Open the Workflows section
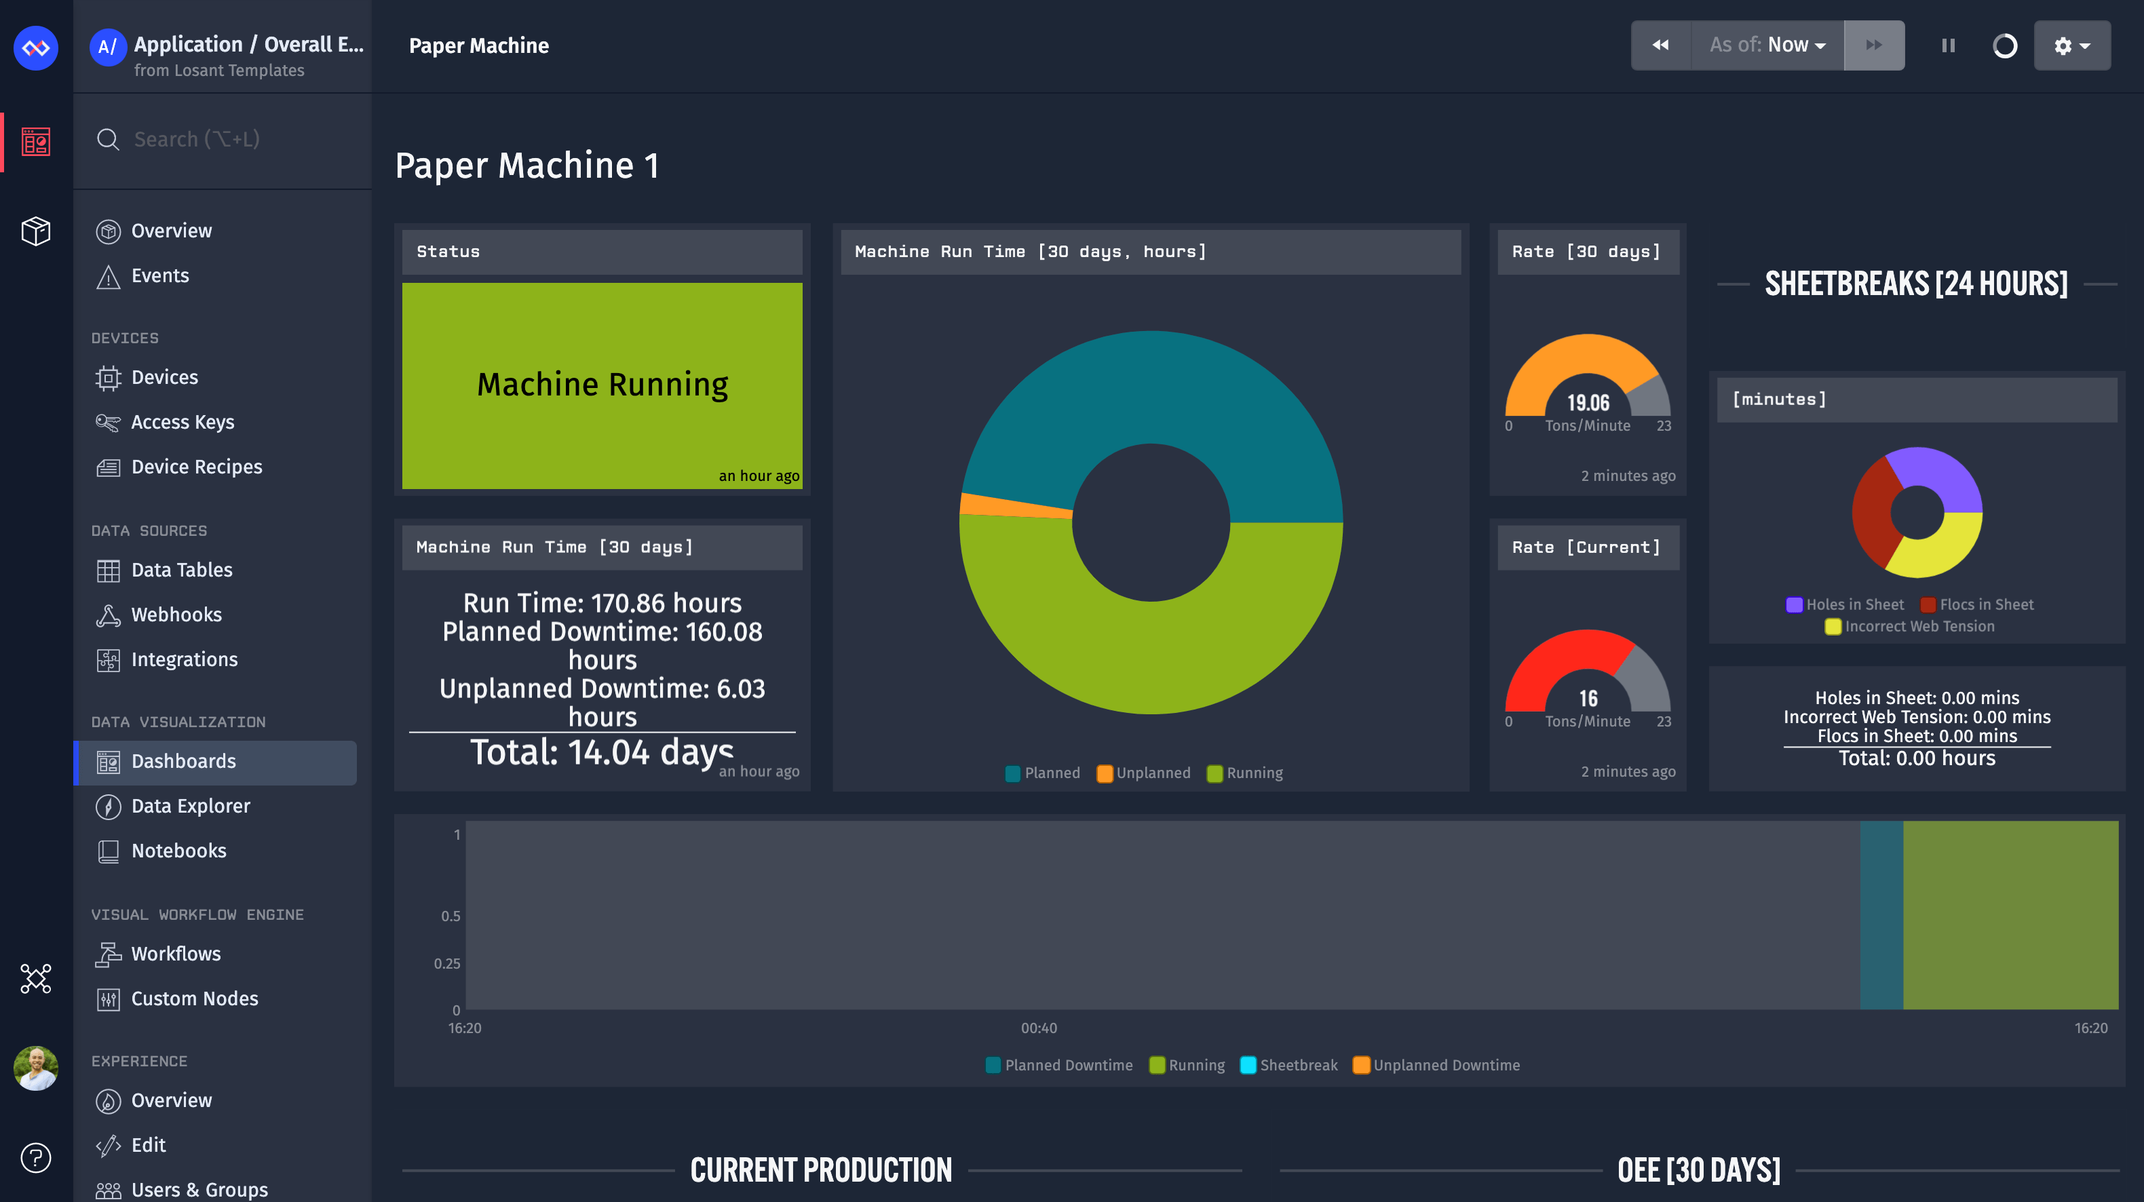Viewport: 2144px width, 1202px height. point(175,954)
